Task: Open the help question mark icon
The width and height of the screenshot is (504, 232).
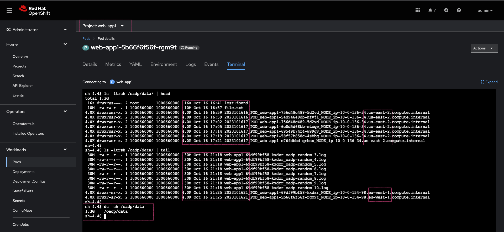Action: click(x=459, y=10)
